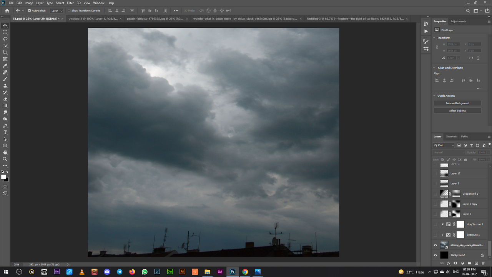Open the Properties panel menu
Viewport: 492px width, 277px height.
(x=489, y=22)
